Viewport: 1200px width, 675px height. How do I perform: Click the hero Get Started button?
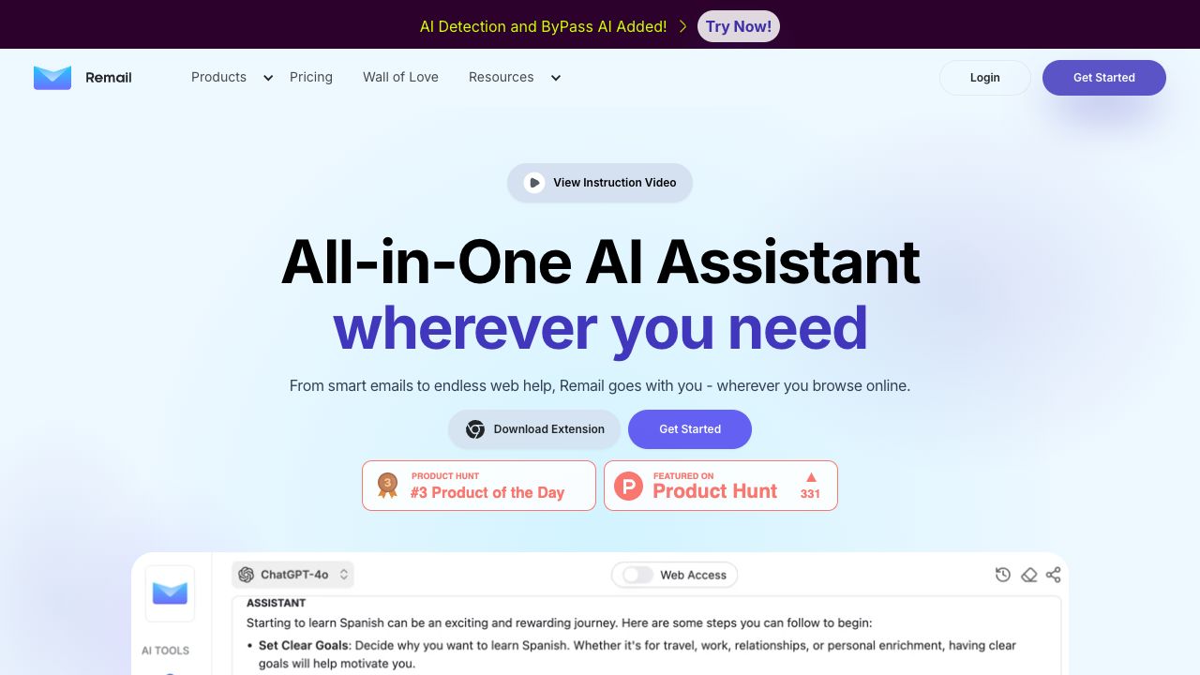click(690, 429)
